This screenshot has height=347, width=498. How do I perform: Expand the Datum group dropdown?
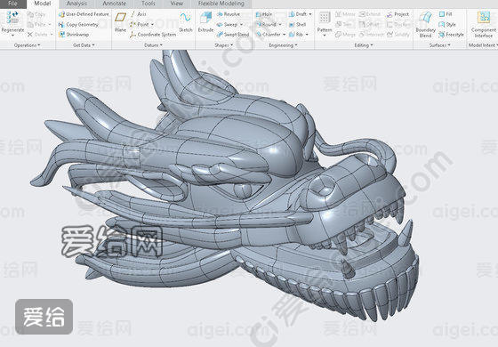point(153,45)
